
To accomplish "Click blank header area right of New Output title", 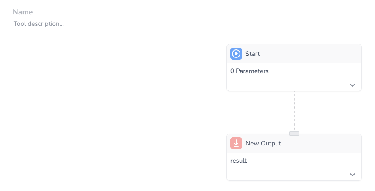I will [320, 143].
